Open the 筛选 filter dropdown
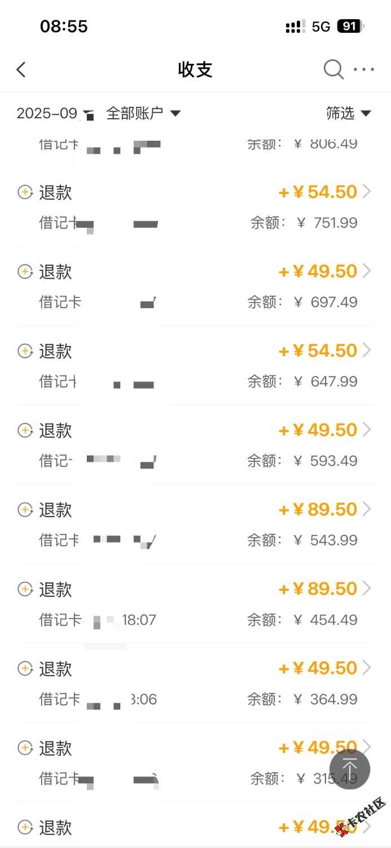 (348, 113)
